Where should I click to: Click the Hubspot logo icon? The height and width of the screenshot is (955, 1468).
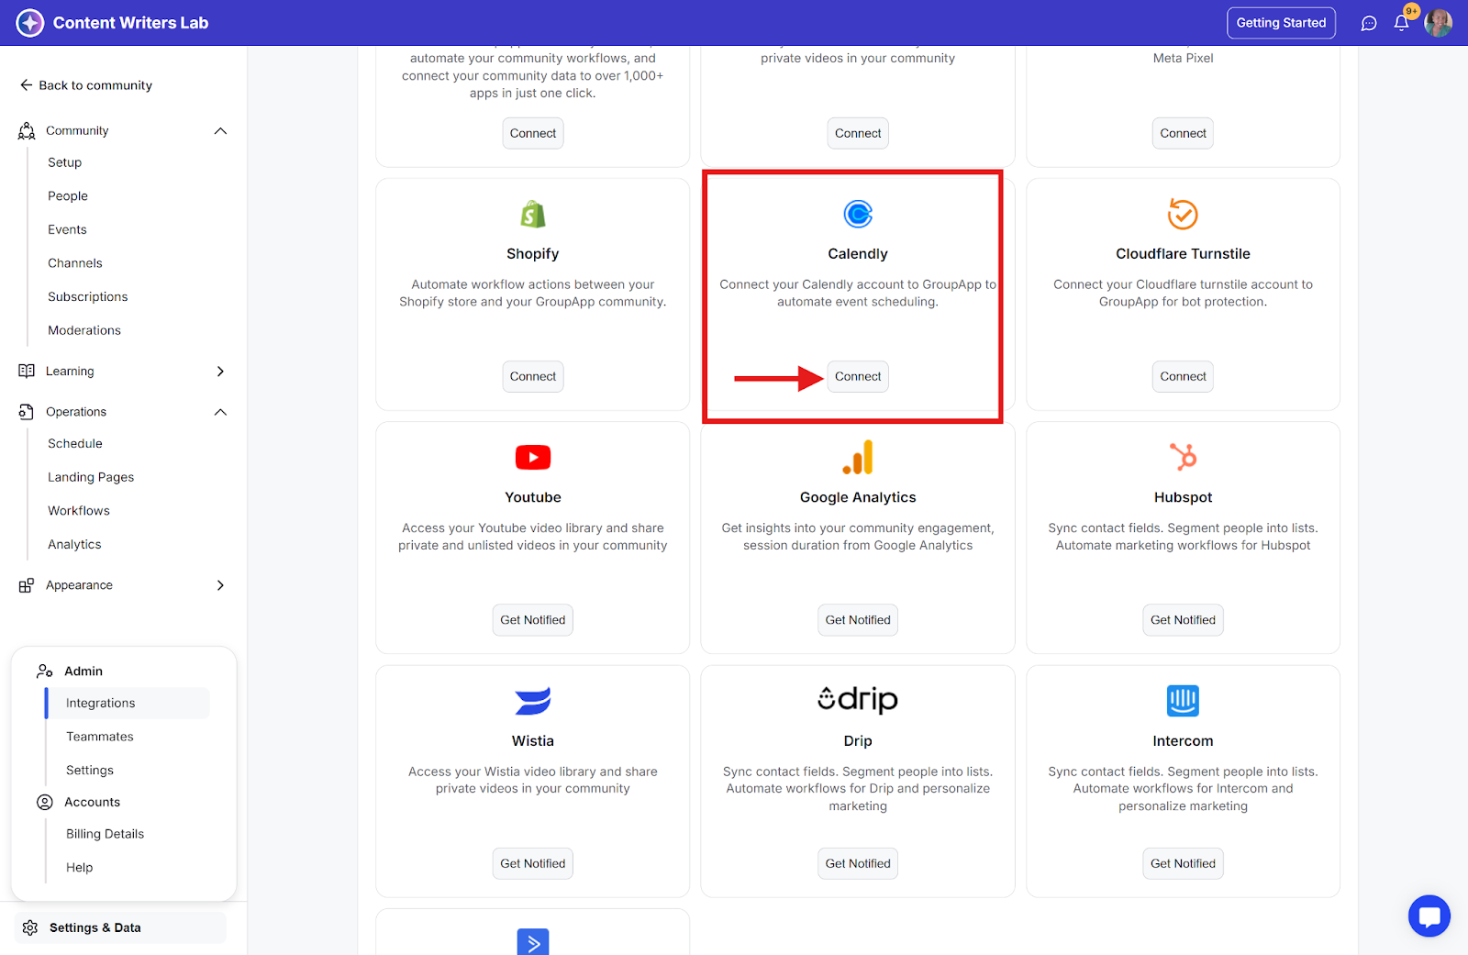(x=1183, y=457)
